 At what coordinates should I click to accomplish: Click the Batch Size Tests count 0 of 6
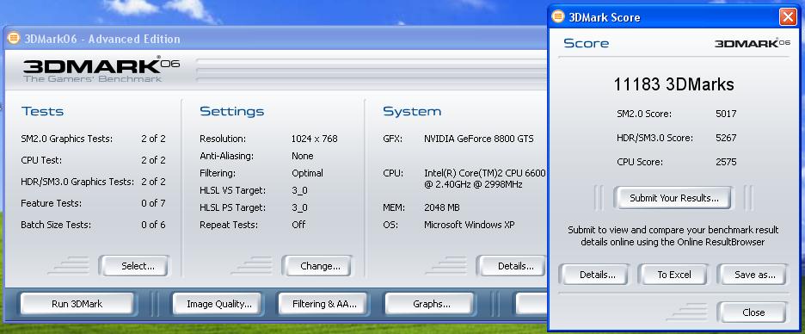click(153, 225)
